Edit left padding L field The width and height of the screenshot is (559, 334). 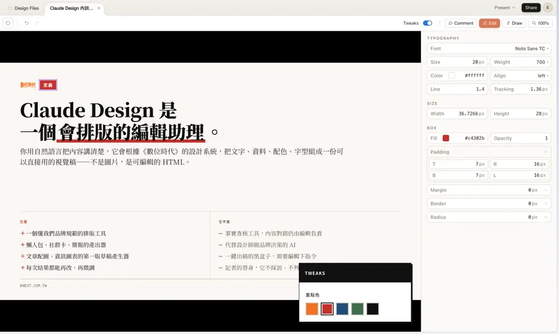click(519, 175)
